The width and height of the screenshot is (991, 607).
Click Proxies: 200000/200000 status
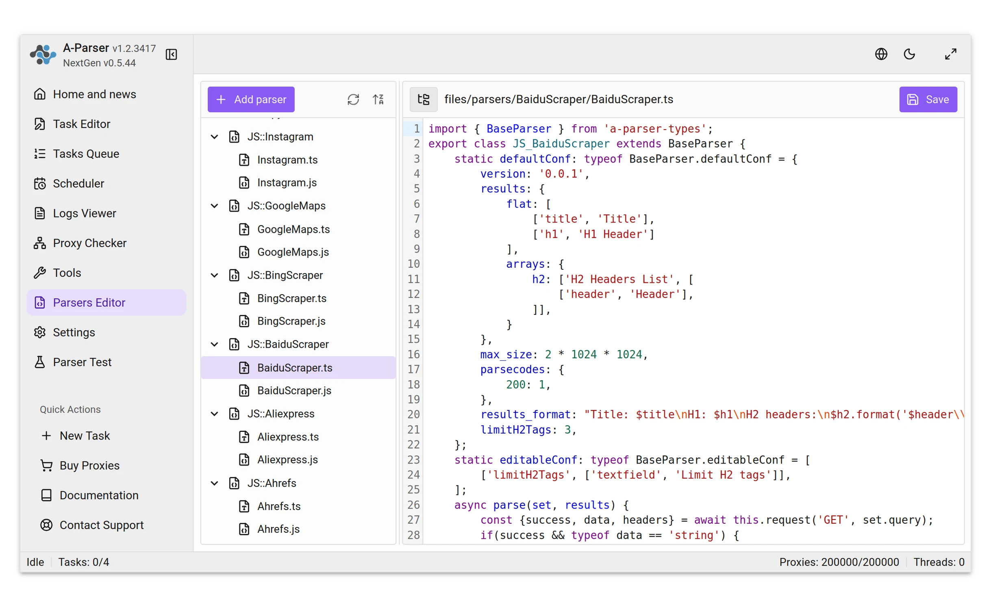(839, 562)
